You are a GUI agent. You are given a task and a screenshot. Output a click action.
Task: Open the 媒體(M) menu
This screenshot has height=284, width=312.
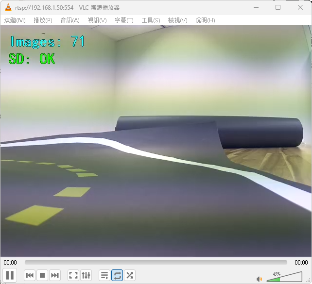pyautogui.click(x=15, y=20)
